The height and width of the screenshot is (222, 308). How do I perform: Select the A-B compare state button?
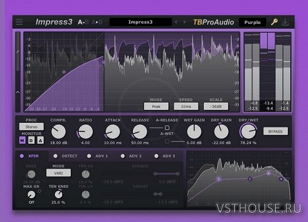tap(83, 22)
